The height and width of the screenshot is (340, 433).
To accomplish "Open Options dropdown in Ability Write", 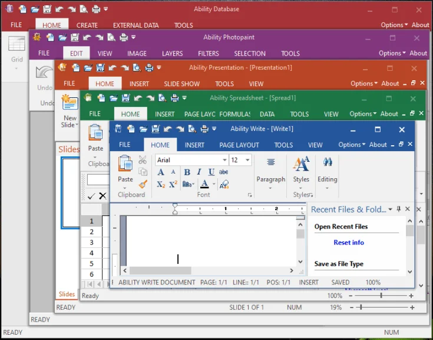I will (352, 145).
